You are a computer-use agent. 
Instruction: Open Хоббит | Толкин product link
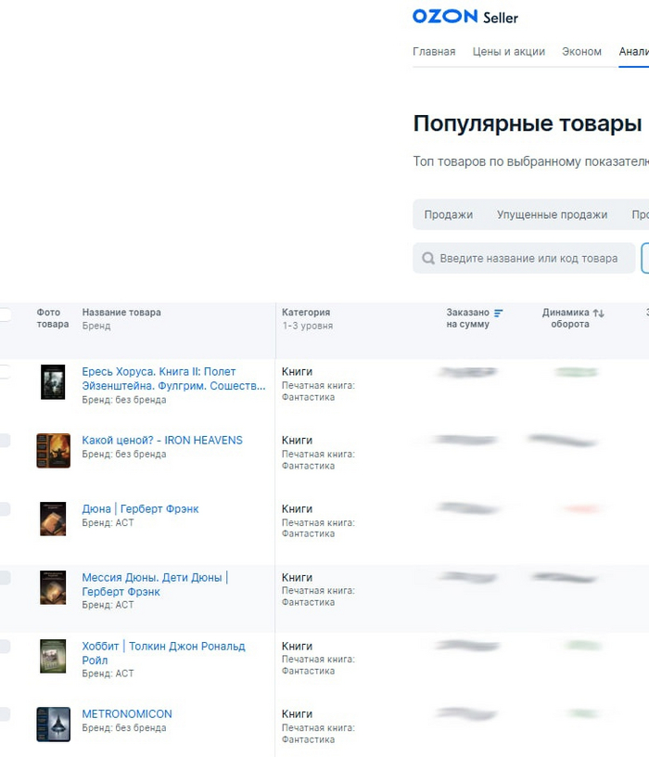coord(163,653)
